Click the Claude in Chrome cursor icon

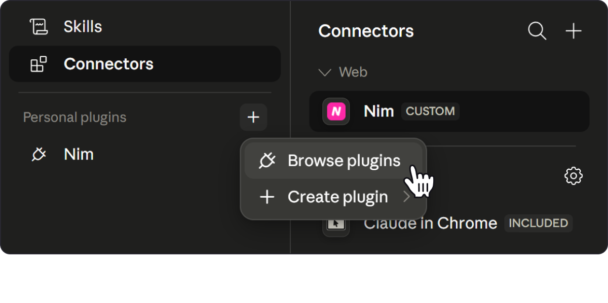coord(336,223)
